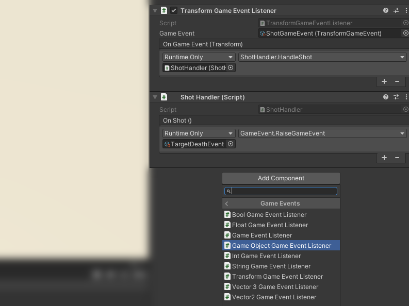Remove entry from On Game Event list
This screenshot has width=409, height=306.
coord(397,81)
